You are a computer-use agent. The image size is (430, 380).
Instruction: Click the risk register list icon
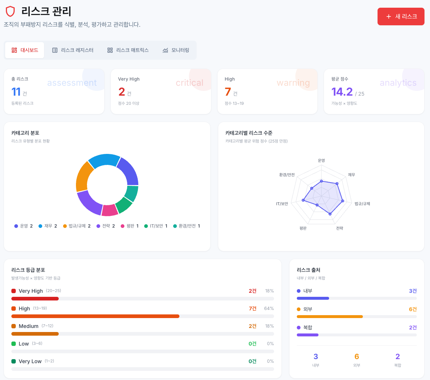55,50
